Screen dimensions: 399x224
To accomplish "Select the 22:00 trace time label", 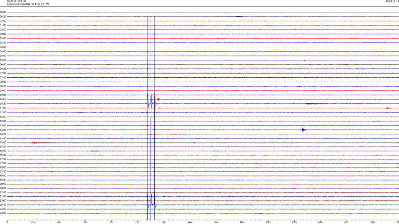I will pyautogui.click(x=3, y=201).
